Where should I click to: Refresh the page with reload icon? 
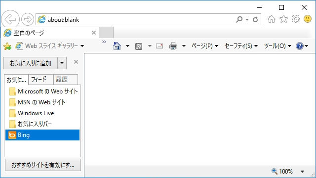(255, 20)
